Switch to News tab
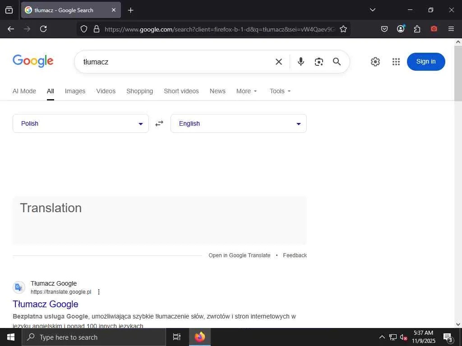462x346 pixels. click(x=217, y=91)
